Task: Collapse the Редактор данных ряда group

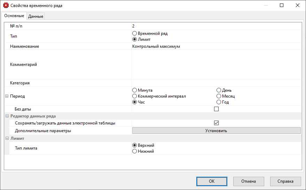Action: pyautogui.click(x=7, y=116)
